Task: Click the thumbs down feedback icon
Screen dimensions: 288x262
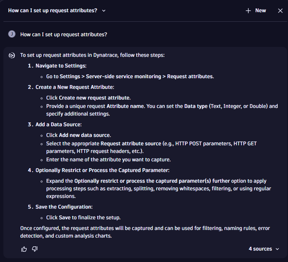Action: [35, 249]
